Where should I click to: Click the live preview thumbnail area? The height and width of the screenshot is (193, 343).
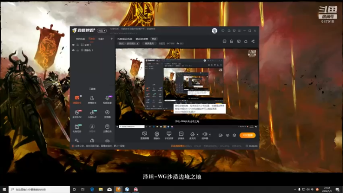187,89
